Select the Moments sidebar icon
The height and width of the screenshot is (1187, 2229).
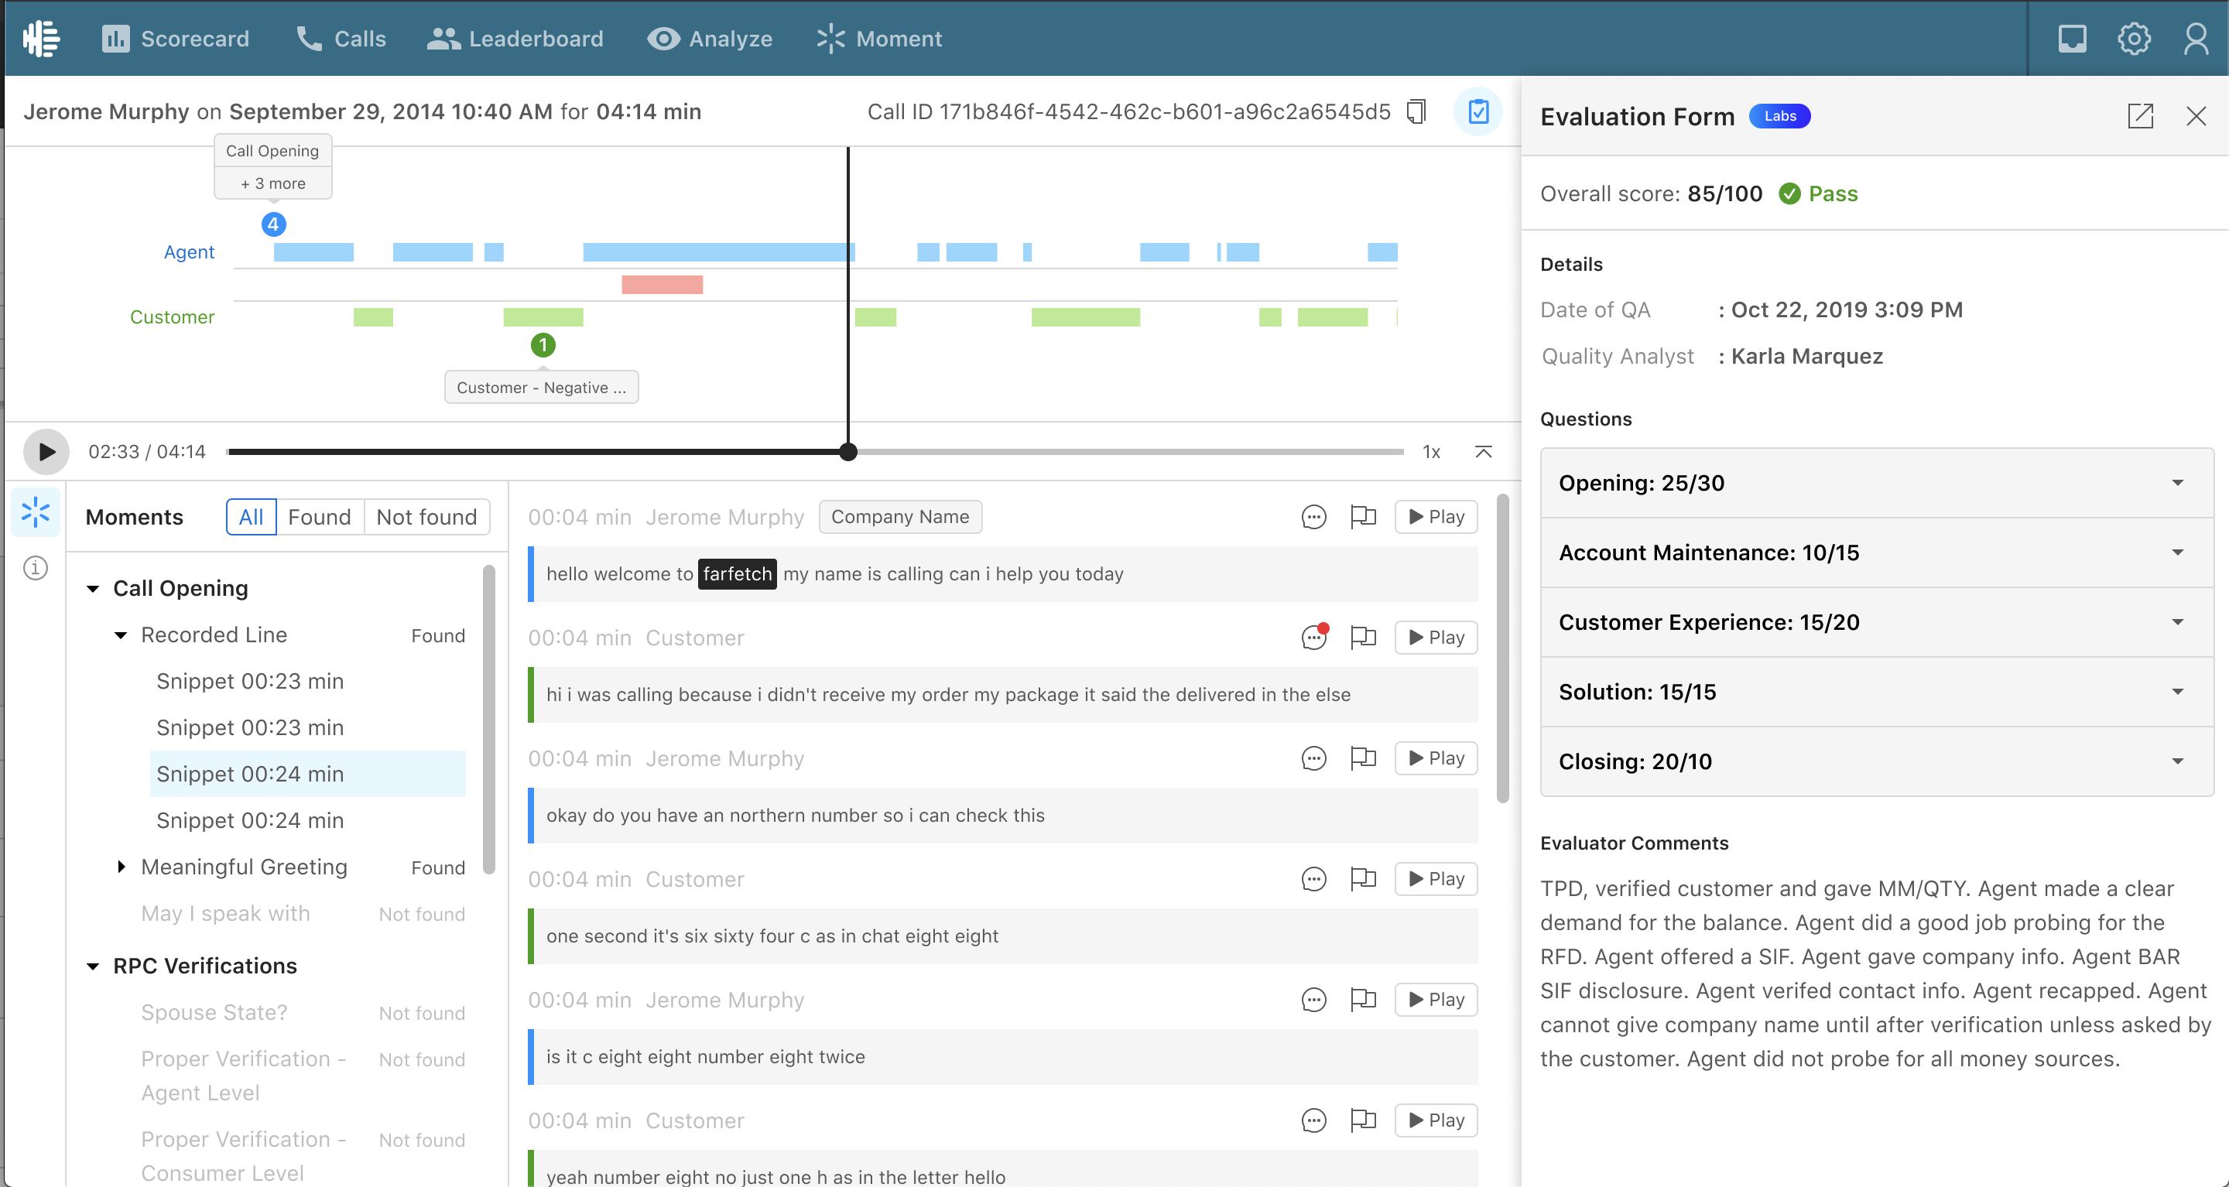pos(36,512)
